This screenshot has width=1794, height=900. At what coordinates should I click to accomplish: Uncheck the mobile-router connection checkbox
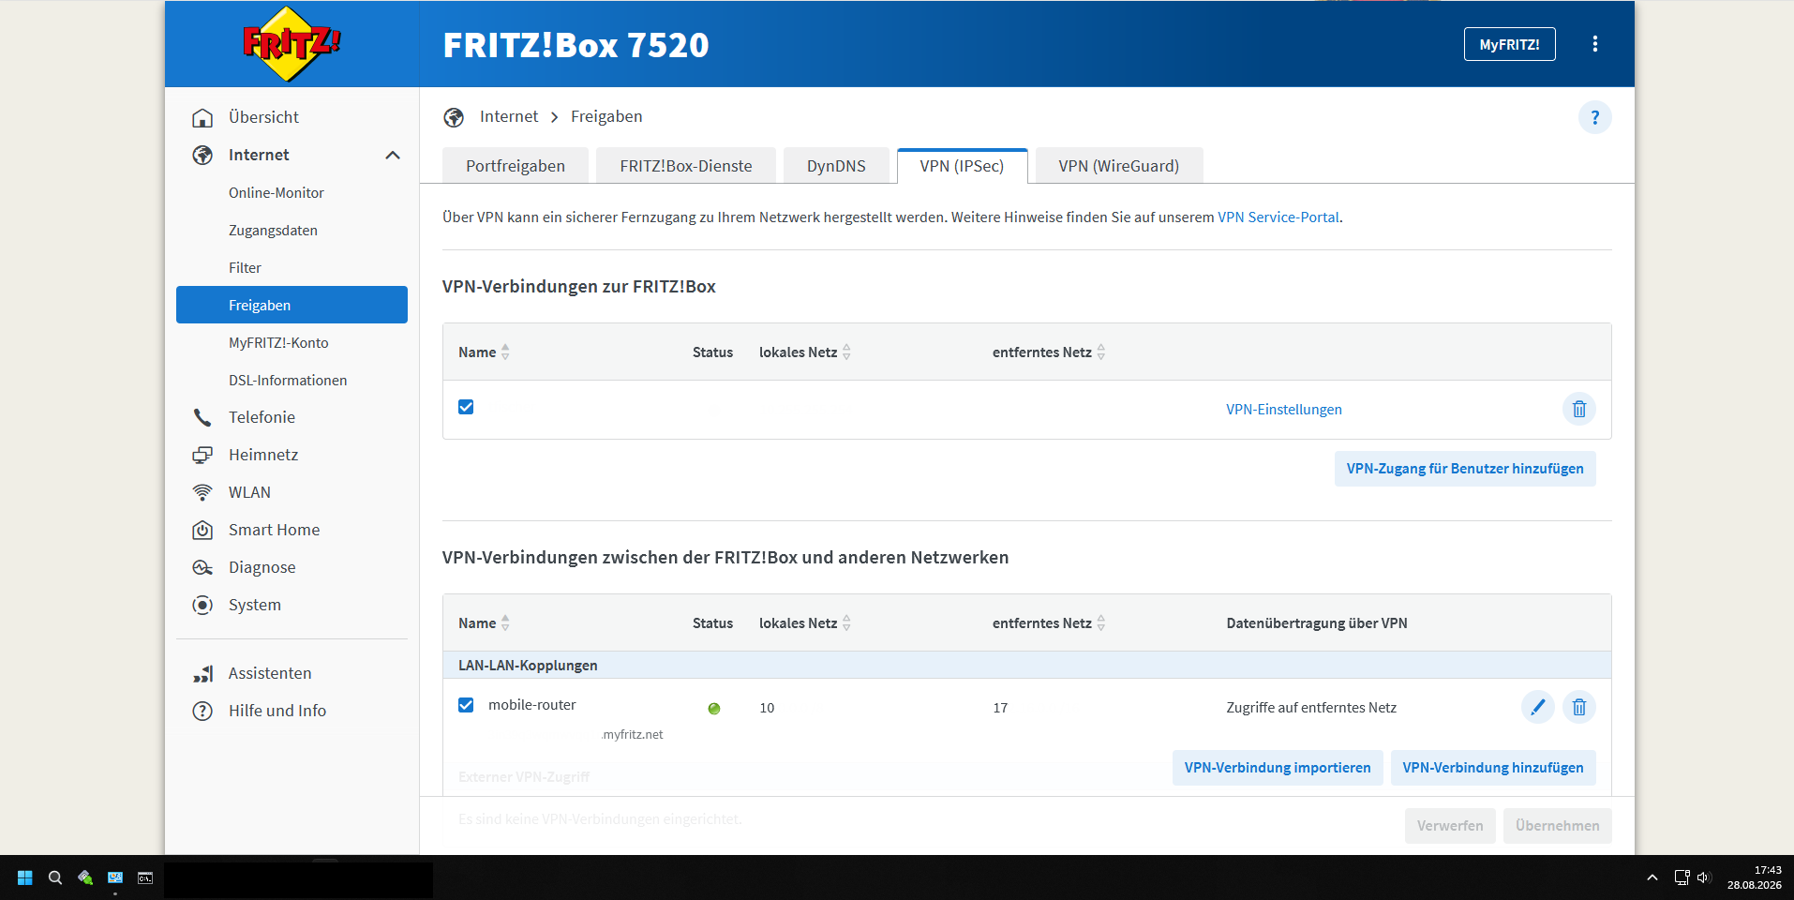click(466, 705)
